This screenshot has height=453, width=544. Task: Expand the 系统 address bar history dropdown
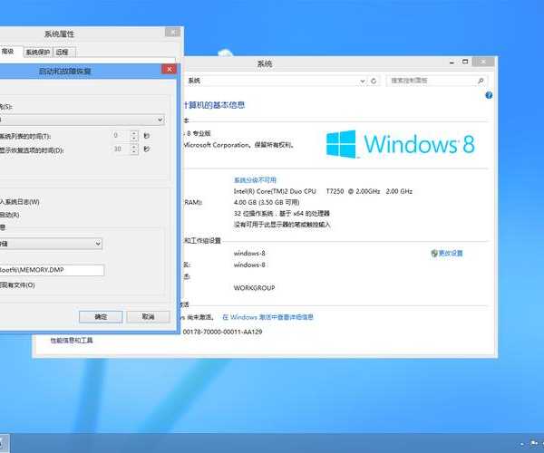[x=363, y=81]
